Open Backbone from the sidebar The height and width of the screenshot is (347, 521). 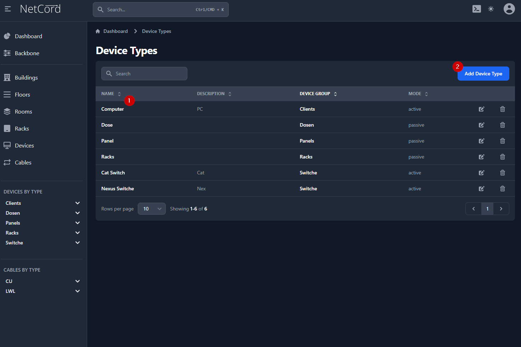(27, 53)
